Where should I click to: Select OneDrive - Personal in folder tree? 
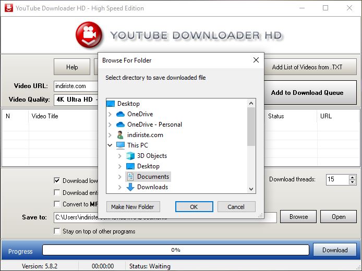point(154,125)
